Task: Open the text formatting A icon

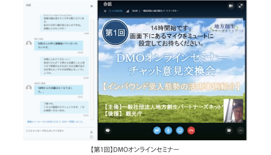Action: tap(91, 132)
